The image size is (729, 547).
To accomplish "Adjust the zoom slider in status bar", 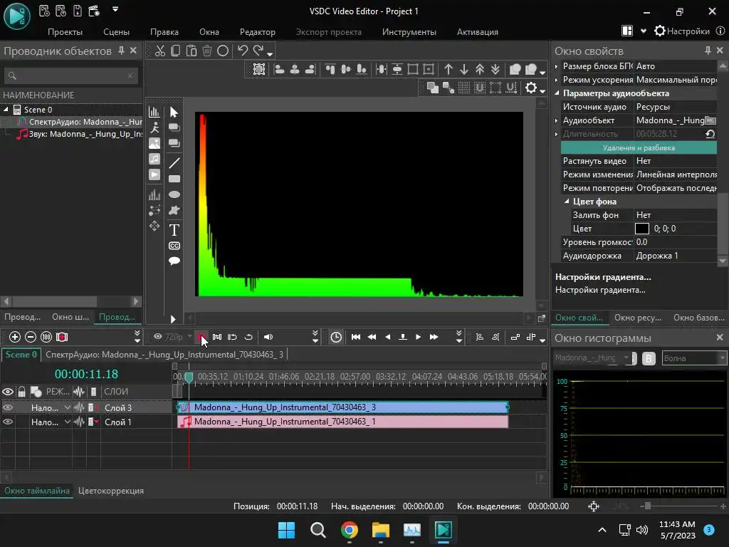I will coord(647,506).
